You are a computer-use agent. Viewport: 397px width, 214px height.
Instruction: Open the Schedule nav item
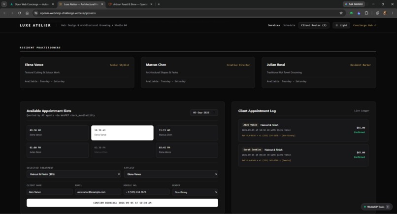289,25
